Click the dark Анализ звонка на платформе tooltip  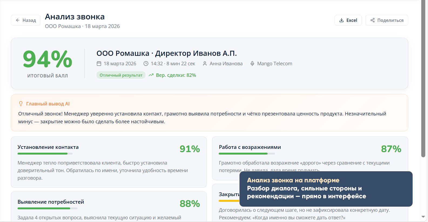point(326,189)
